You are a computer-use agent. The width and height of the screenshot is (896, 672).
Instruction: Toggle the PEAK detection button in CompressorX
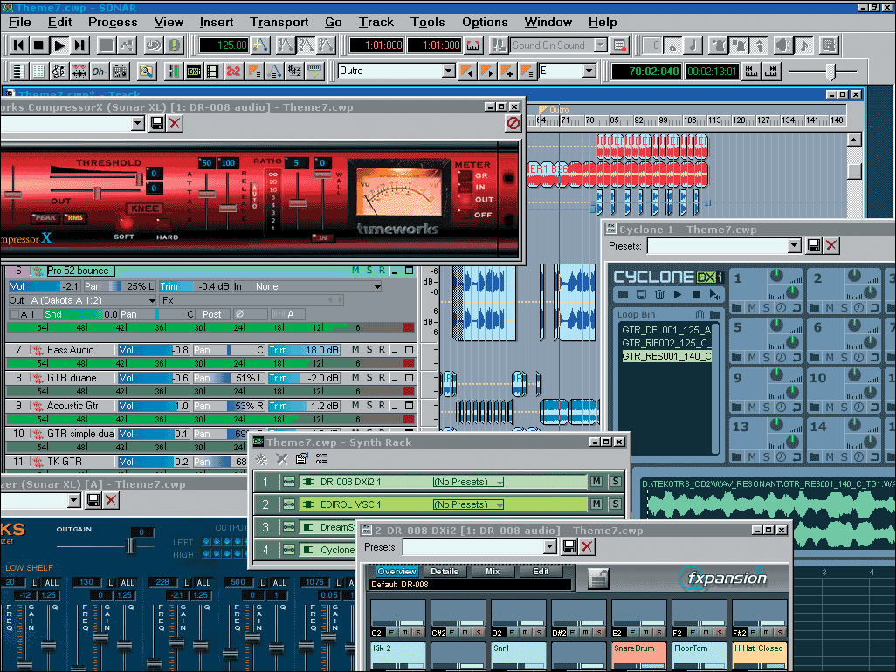(x=45, y=217)
